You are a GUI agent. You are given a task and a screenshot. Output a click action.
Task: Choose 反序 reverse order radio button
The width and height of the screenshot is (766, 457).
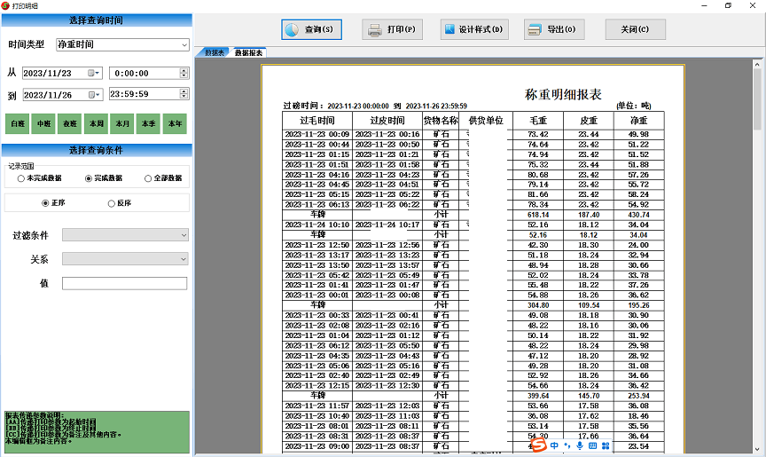[111, 203]
